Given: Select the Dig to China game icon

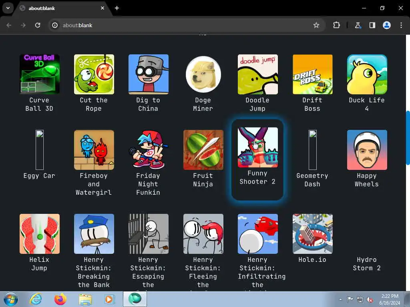Looking at the screenshot, I should coord(149,74).
